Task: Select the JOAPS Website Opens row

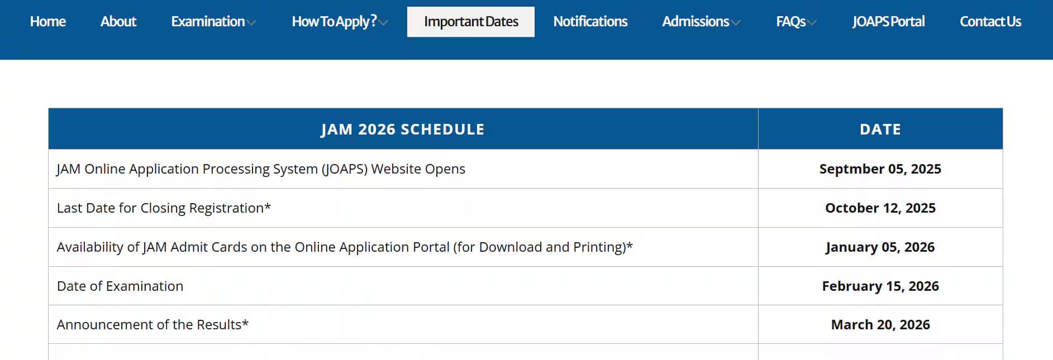Action: [x=261, y=169]
